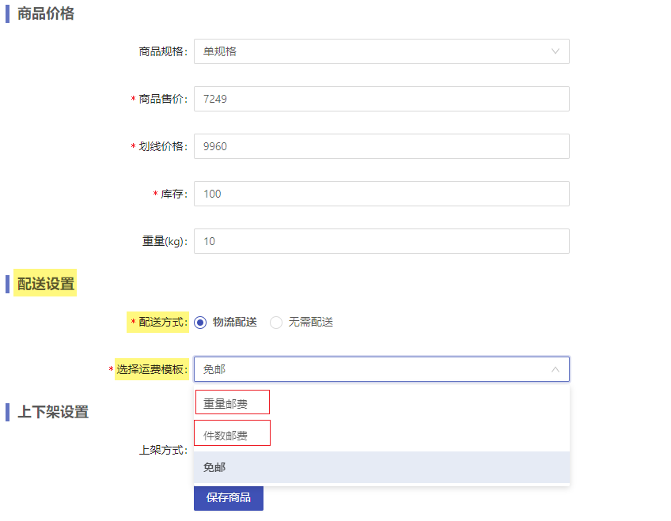Click the 商品规格 dropdown chevron icon
This screenshot has width=671, height=521.
pos(555,51)
